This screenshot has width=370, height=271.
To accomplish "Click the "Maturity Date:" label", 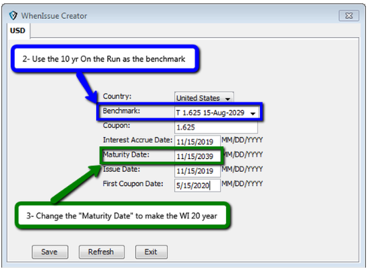I will 126,154.
